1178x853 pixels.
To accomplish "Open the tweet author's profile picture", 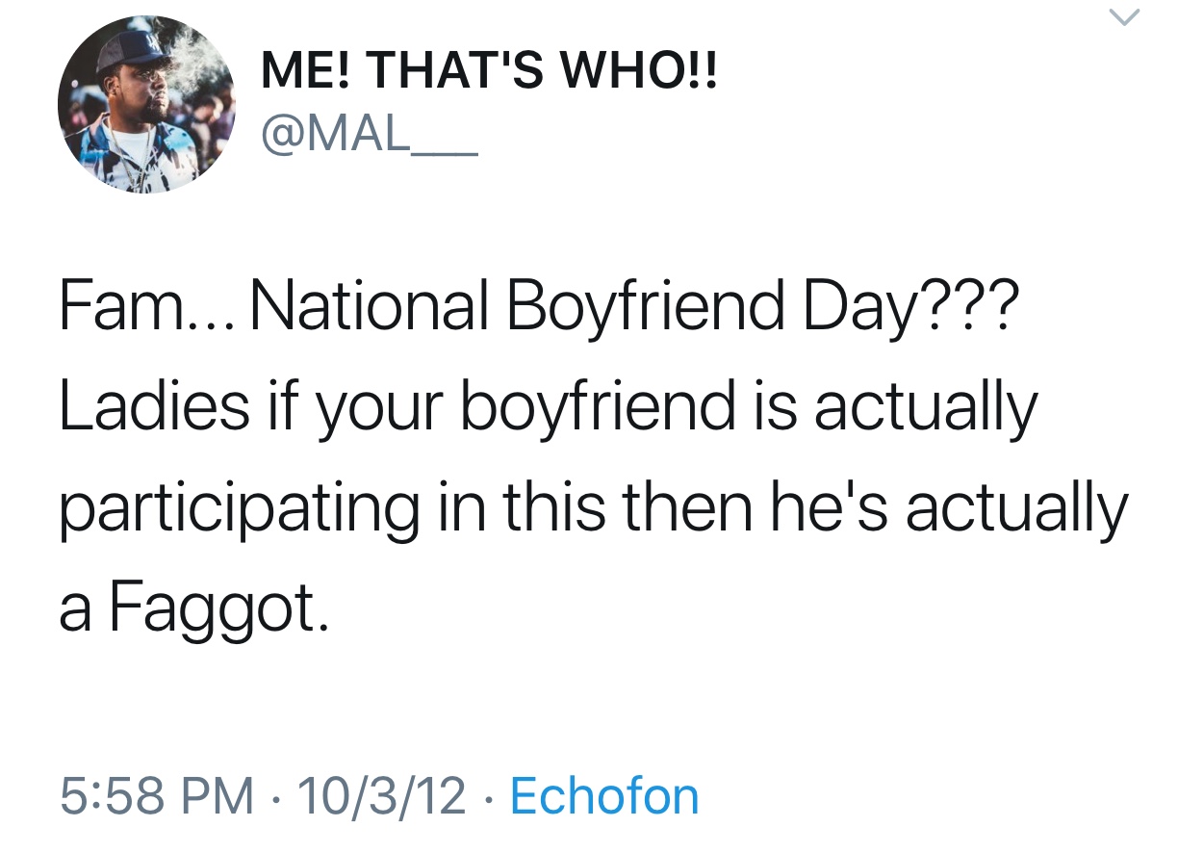I will point(146,105).
